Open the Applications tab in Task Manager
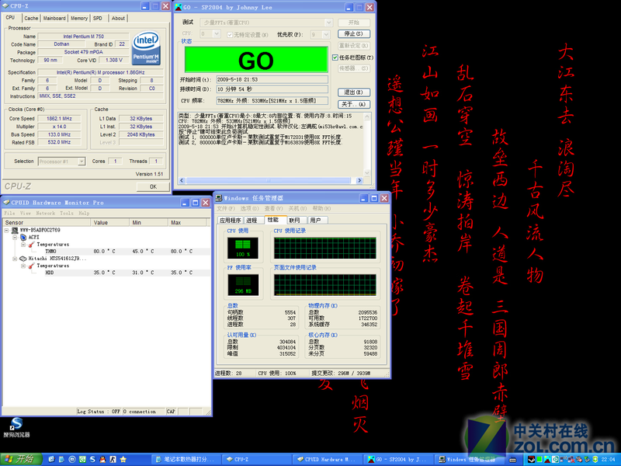The height and width of the screenshot is (466, 621). (x=231, y=221)
